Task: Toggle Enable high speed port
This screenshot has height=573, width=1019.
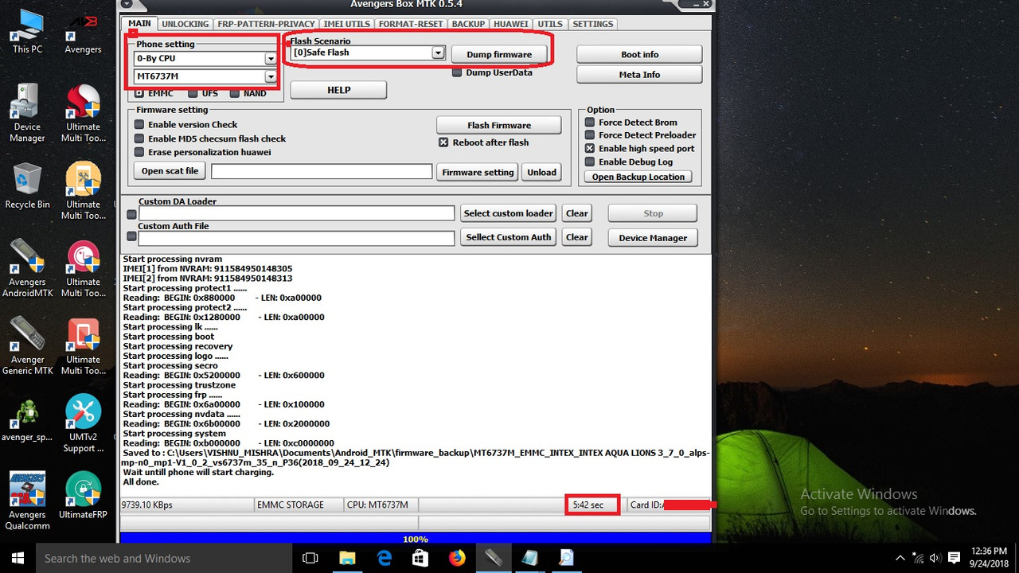Action: tap(590, 148)
